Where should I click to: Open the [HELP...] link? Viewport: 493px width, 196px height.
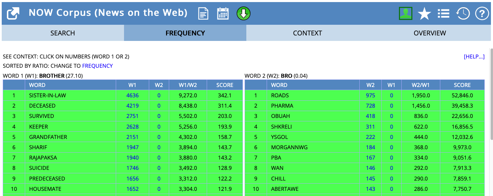tap(474, 57)
